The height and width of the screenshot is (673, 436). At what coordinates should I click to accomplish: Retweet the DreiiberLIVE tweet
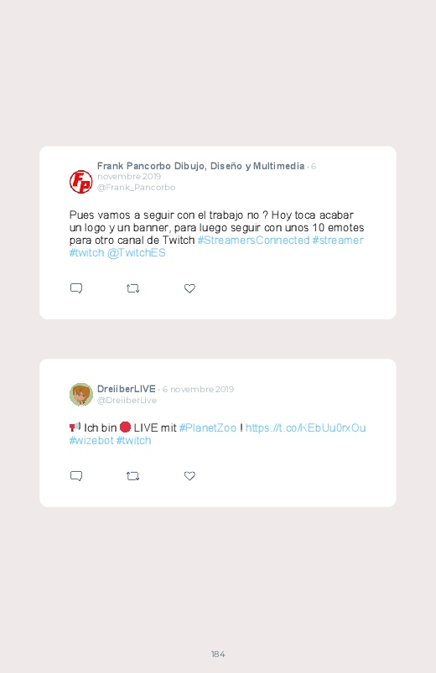132,476
